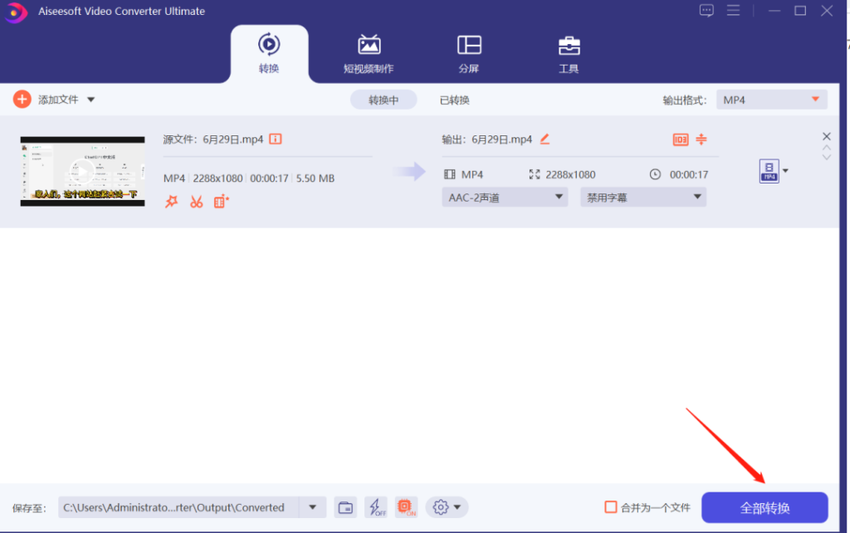Select the 转换中 sub-tab
850x533 pixels.
(383, 100)
